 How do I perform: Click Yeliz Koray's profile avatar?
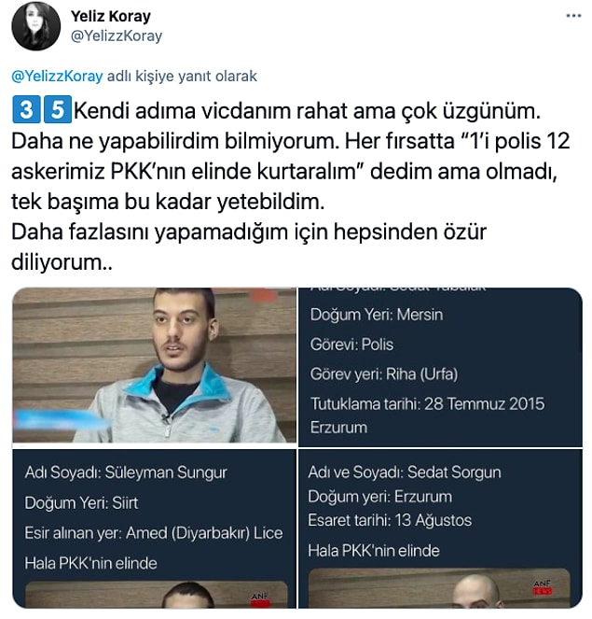pyautogui.click(x=35, y=26)
